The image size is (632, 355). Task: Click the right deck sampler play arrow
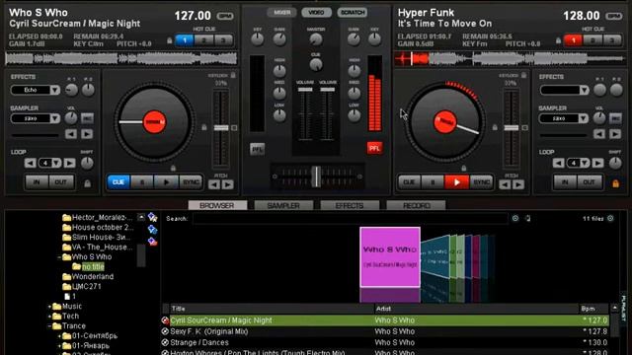coord(615,134)
